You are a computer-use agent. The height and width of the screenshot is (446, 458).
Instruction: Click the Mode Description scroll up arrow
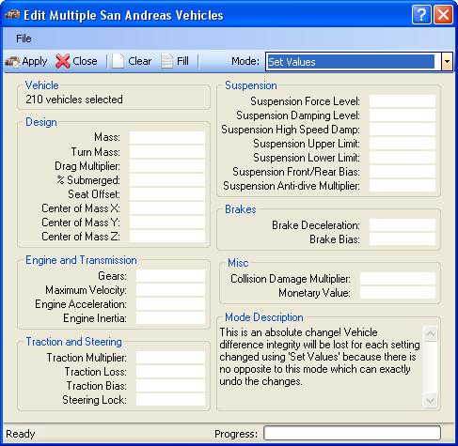click(x=430, y=333)
